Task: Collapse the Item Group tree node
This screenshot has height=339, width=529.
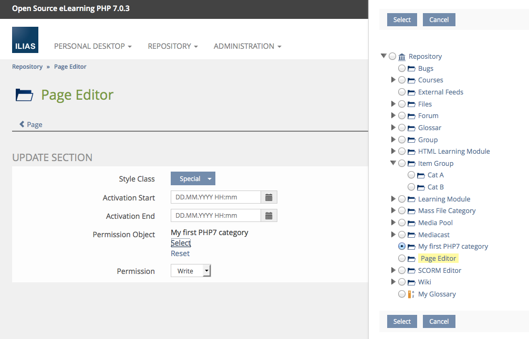Action: tap(393, 163)
